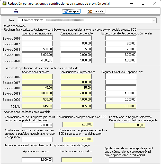Focus Aportaciones de su cónyuge ejer.ant. field
Image resolution: width=161 pixels, height=164 pixels.
pyautogui.click(x=124, y=160)
